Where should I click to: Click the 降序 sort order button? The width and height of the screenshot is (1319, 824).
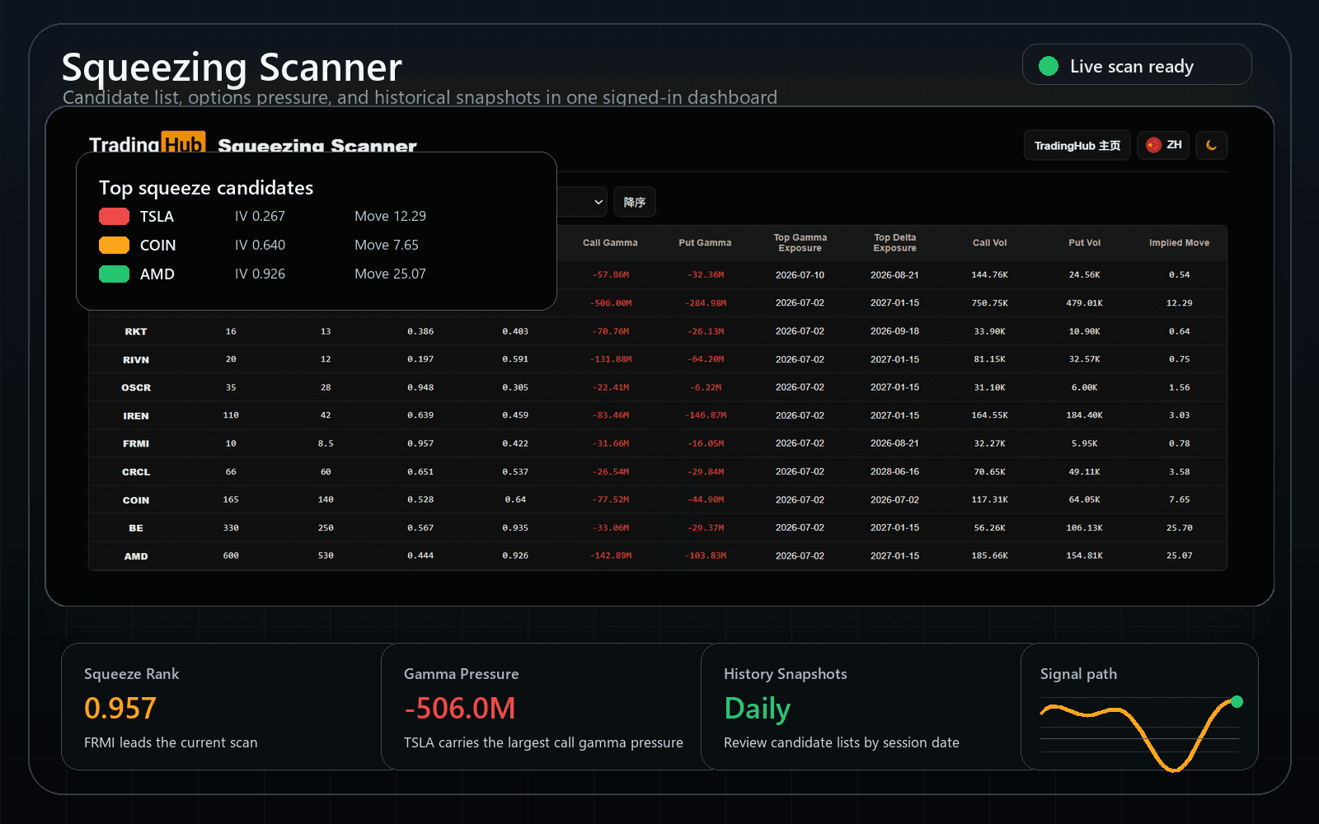[x=635, y=202]
